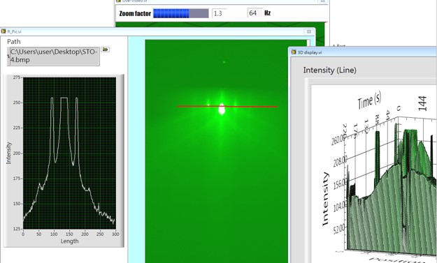Click the 300 end value on Length axis

pyautogui.click(x=115, y=234)
